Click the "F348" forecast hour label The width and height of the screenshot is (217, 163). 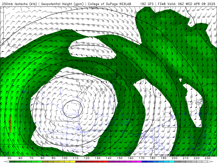pyautogui.click(x=162, y=4)
